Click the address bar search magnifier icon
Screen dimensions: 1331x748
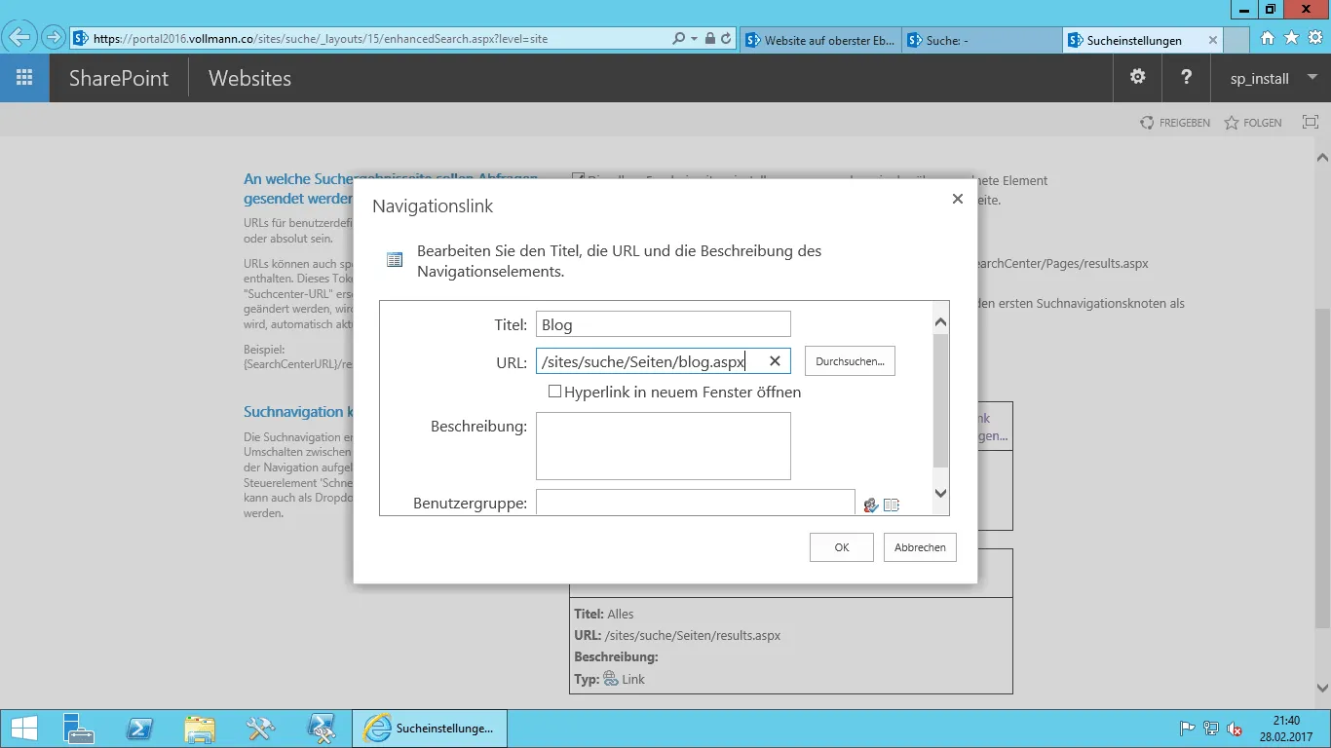pos(679,39)
